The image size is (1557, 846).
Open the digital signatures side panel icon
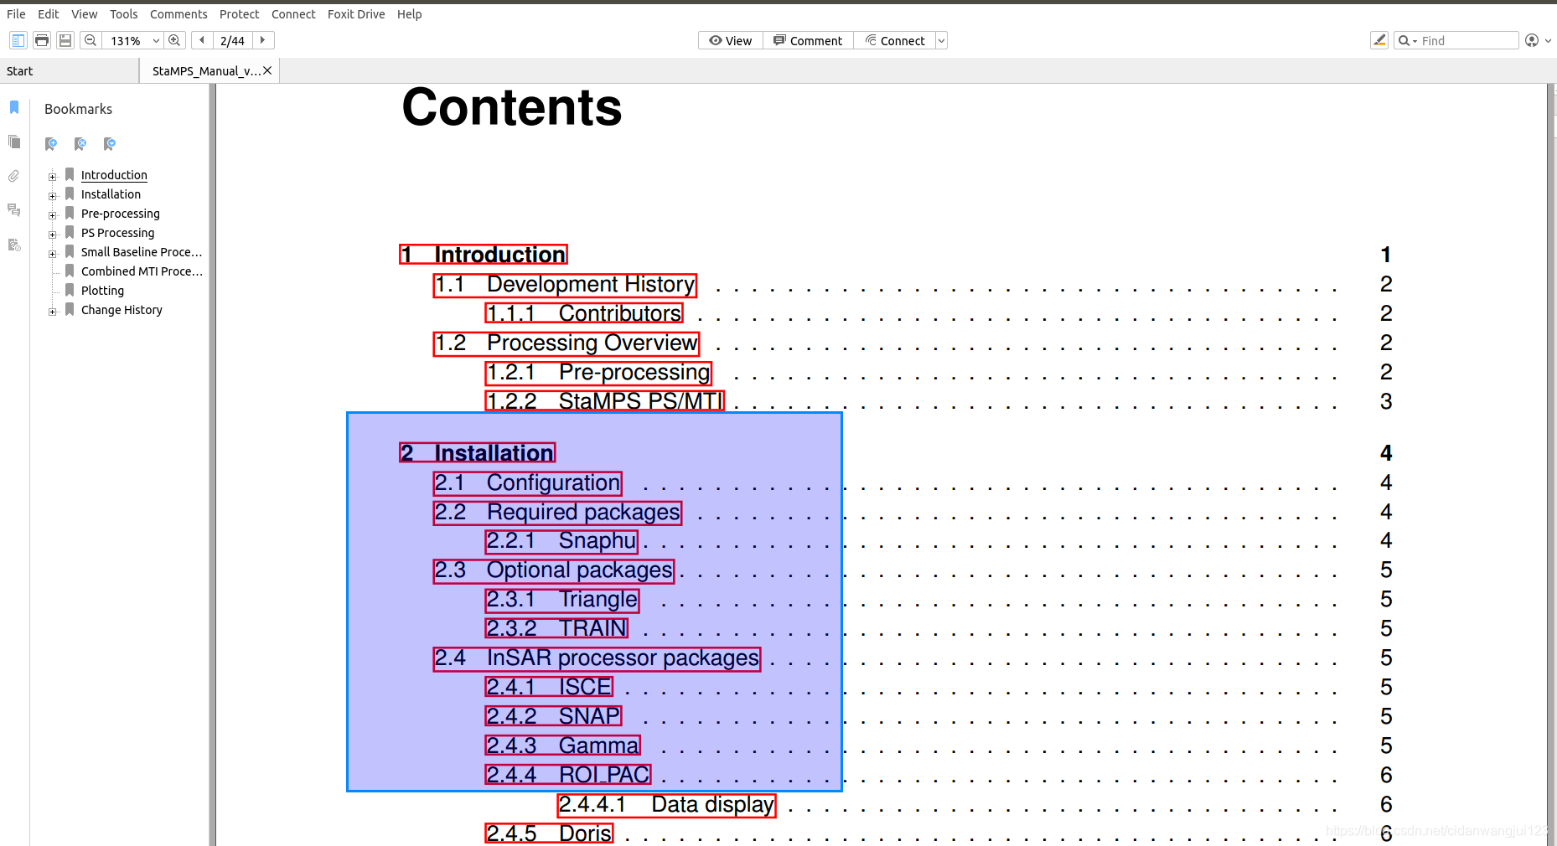[x=14, y=245]
